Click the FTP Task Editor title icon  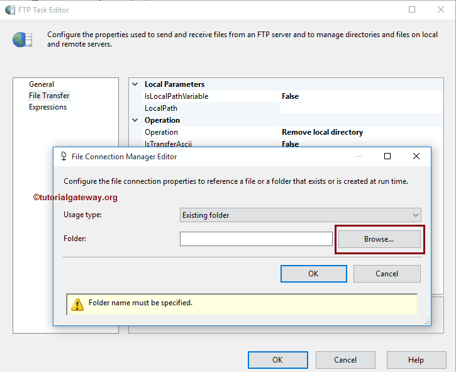pos(10,10)
